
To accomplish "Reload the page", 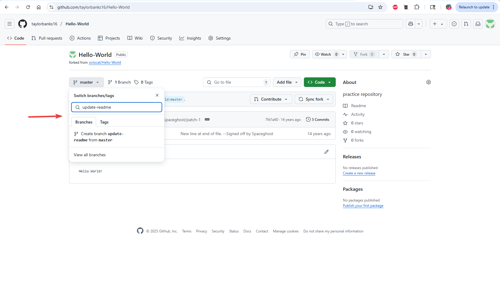I will (28, 7).
